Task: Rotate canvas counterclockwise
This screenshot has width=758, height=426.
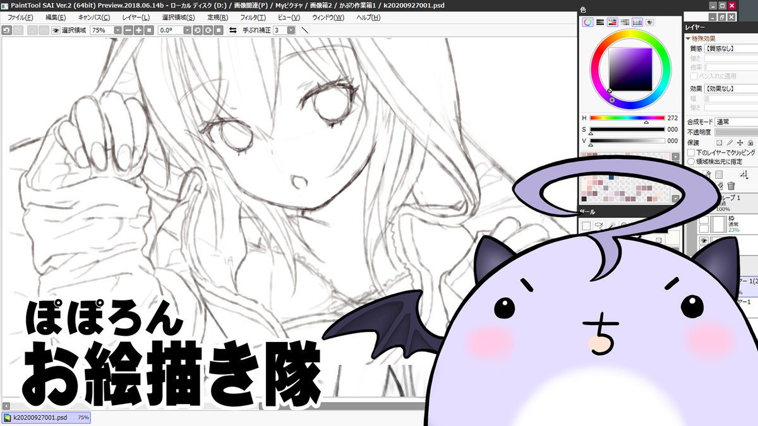Action: point(197,30)
